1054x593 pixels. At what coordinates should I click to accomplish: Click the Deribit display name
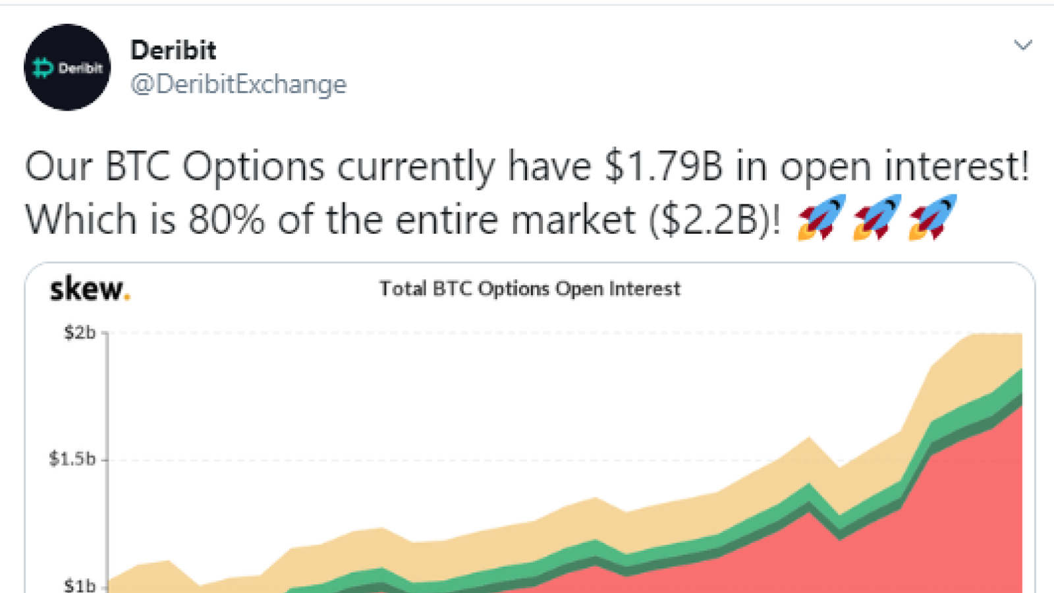(x=173, y=50)
